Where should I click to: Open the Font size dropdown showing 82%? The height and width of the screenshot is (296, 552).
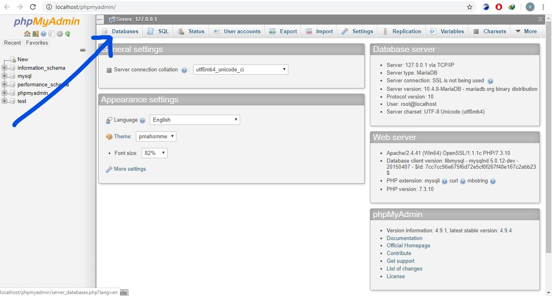click(x=155, y=153)
